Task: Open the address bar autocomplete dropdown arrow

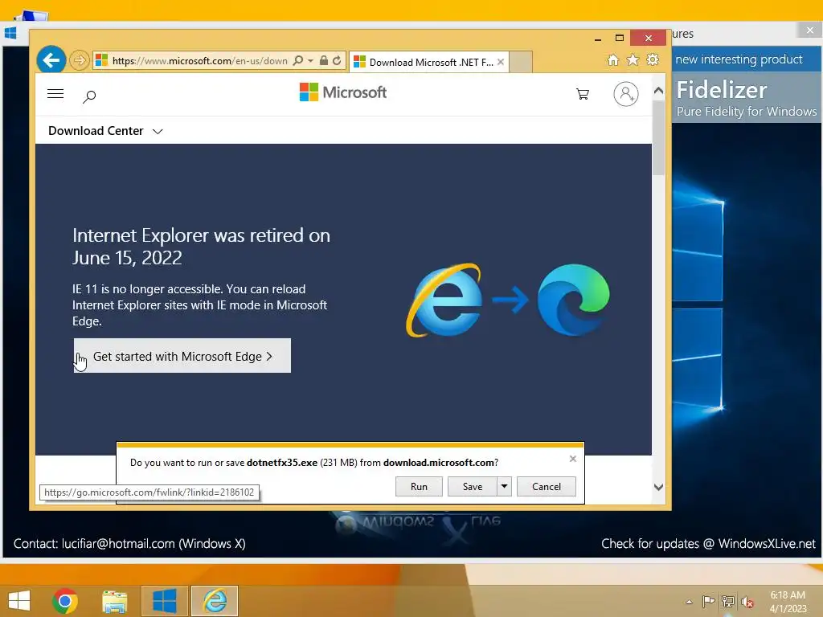Action: (311, 61)
